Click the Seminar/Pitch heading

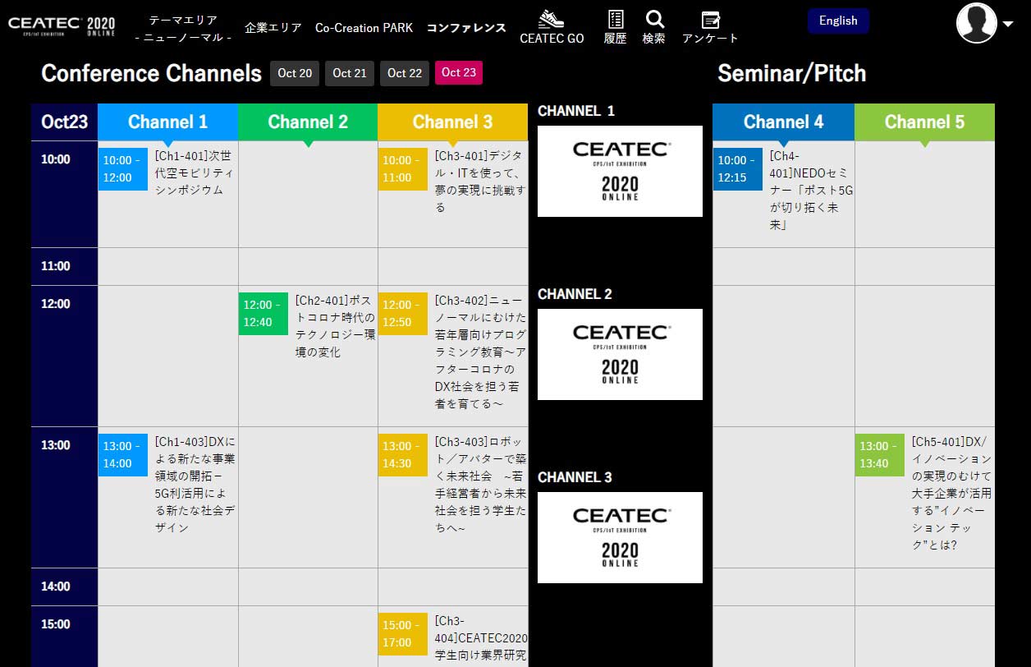[x=791, y=73]
